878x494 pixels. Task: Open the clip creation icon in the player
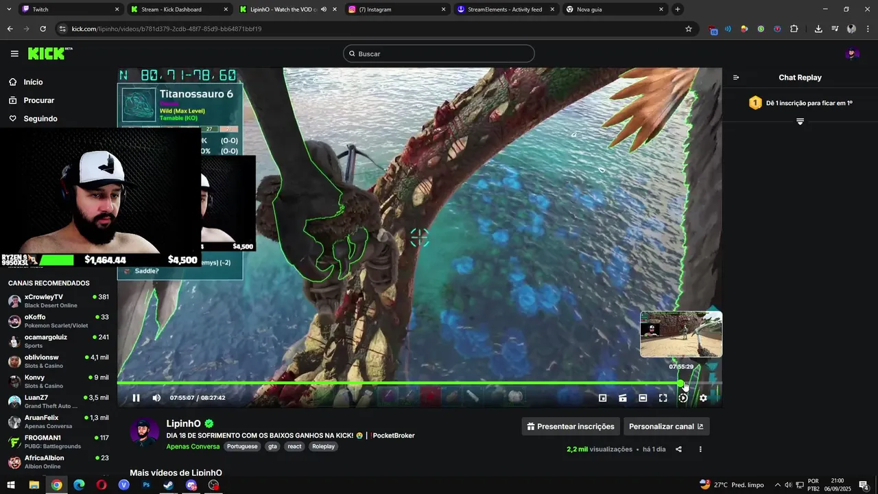coord(623,398)
